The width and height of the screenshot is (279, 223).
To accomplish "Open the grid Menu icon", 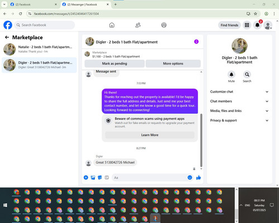I will point(247,25).
